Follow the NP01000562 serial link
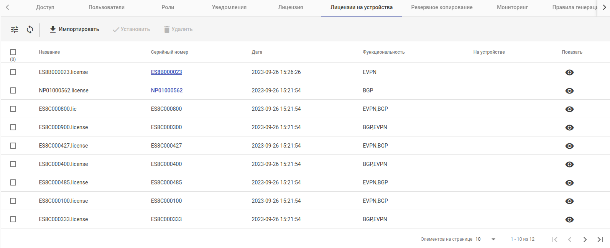This screenshot has width=610, height=248. point(167,90)
